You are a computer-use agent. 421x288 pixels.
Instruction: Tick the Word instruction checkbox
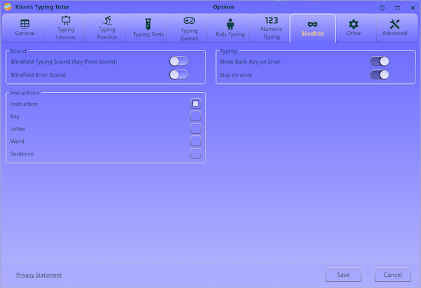click(x=195, y=142)
